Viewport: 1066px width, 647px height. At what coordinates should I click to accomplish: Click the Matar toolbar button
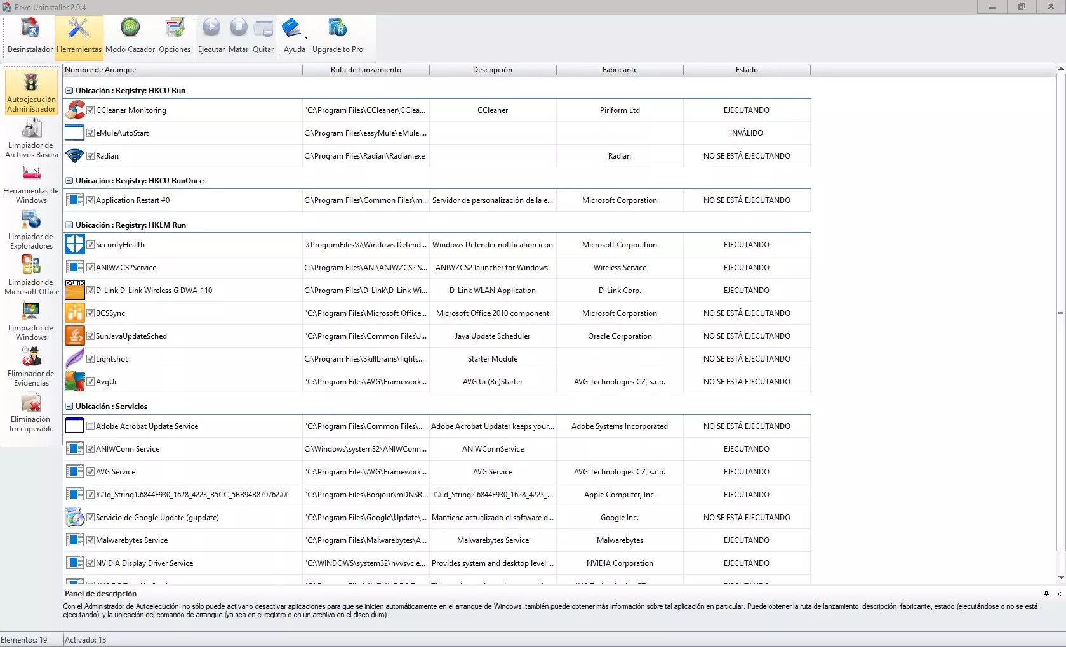pos(238,36)
